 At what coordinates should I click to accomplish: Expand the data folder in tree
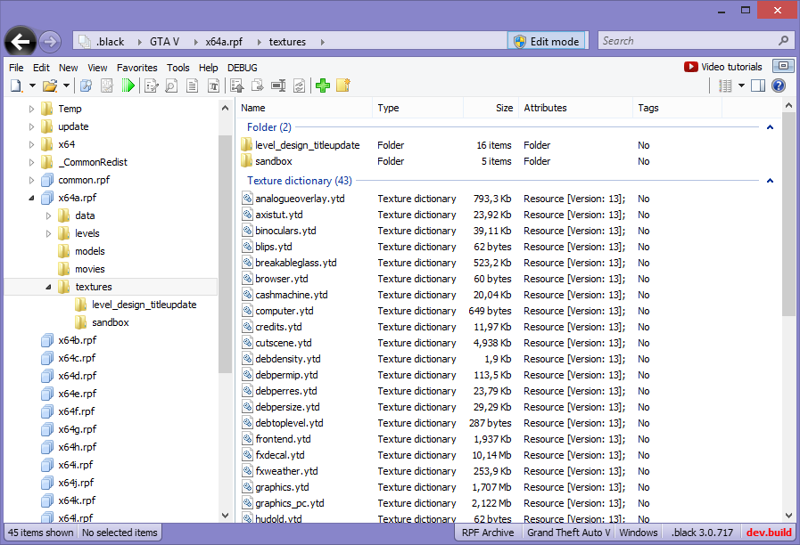[x=49, y=216]
